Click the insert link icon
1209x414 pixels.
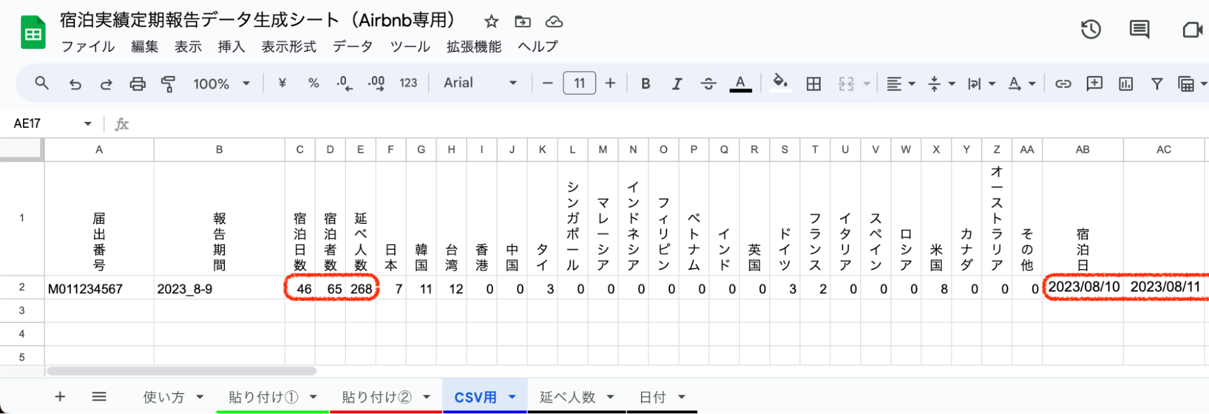(x=1063, y=83)
